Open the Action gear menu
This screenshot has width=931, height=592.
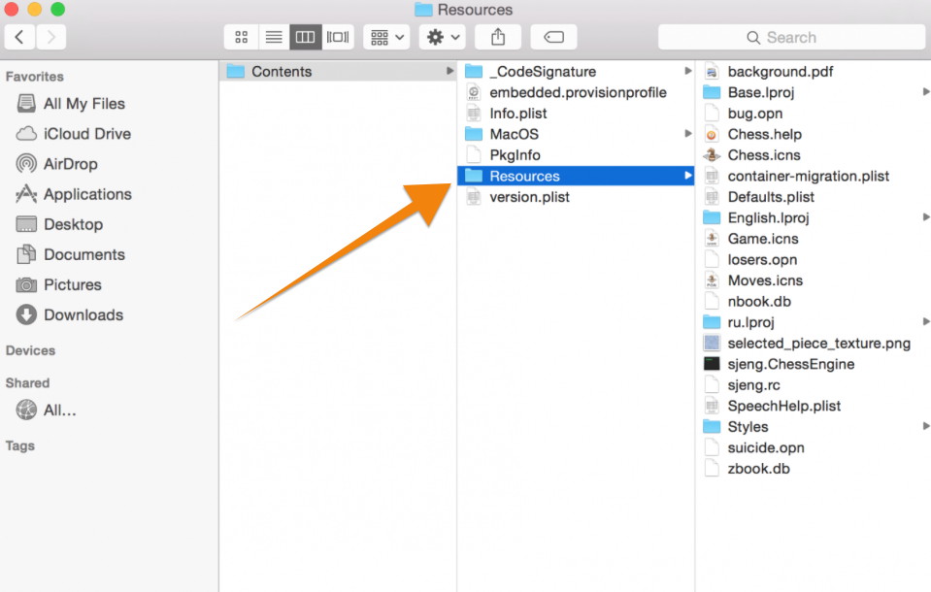[443, 38]
